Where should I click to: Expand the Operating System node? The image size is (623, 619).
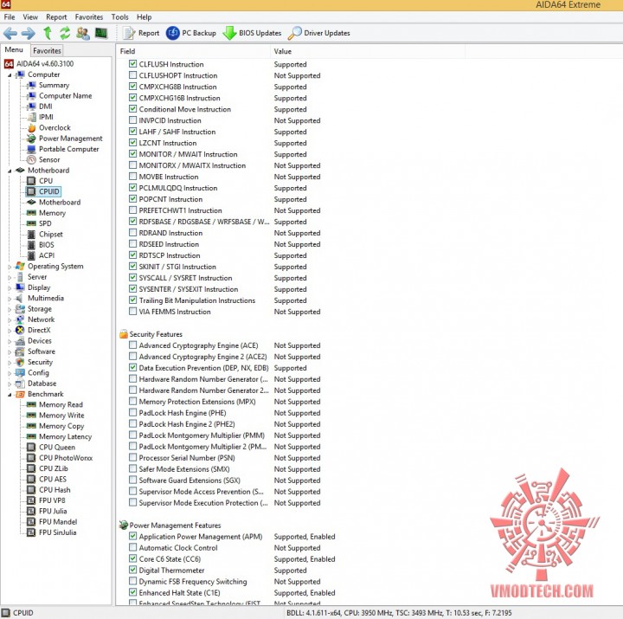point(10,267)
